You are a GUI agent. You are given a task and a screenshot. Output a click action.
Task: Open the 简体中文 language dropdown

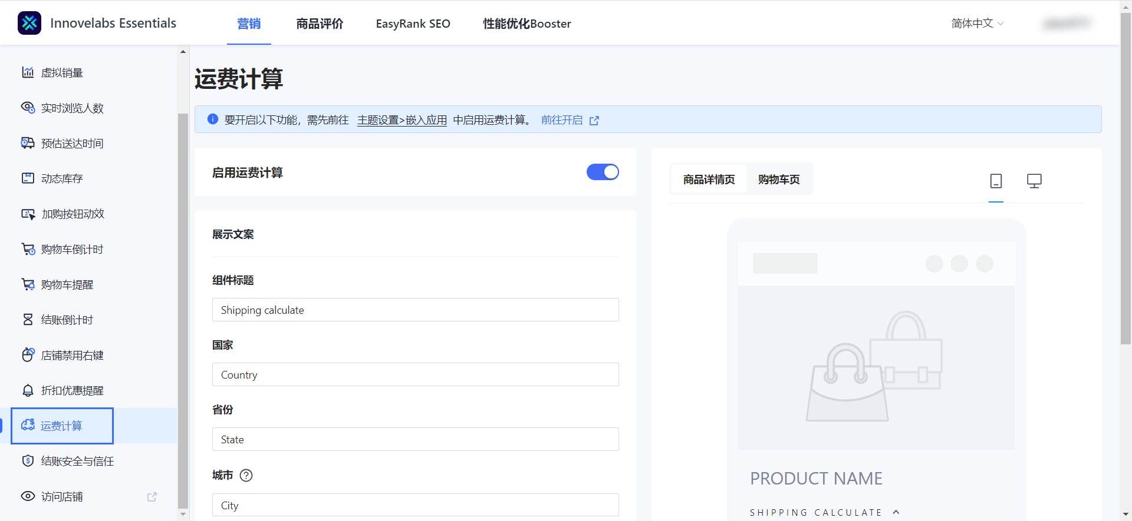977,24
